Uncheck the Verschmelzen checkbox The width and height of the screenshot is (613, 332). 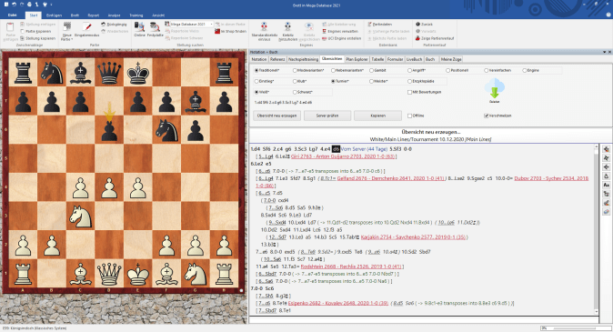click(487, 116)
